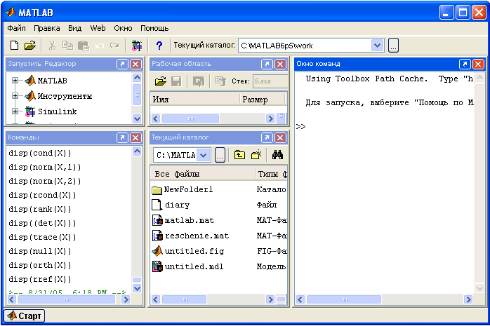Click the Старт button
The height and width of the screenshot is (326, 490).
[x=25, y=316]
